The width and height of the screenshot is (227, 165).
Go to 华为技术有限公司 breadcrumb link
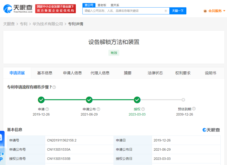[48, 24]
